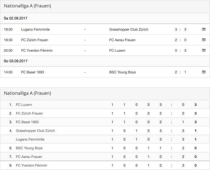Click BSC Young Boys in 14:00 fixture
210x170 pixels.
tap(122, 72)
